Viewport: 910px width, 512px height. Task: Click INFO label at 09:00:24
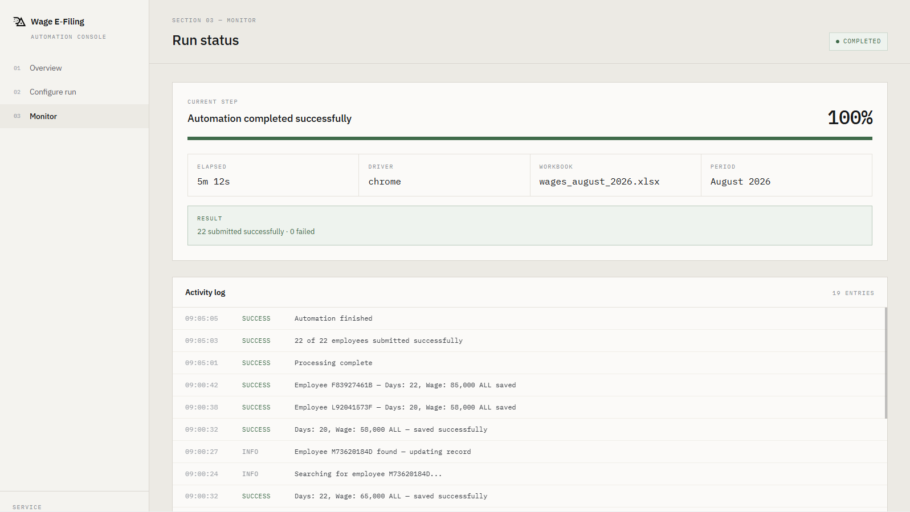click(250, 474)
